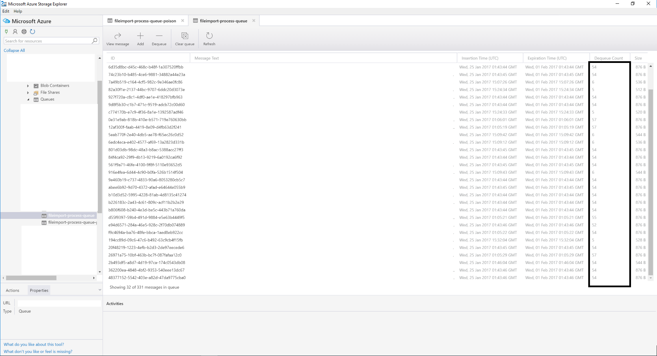Click the message list scroll-down arrow
The image size is (657, 356).
pyautogui.click(x=651, y=278)
